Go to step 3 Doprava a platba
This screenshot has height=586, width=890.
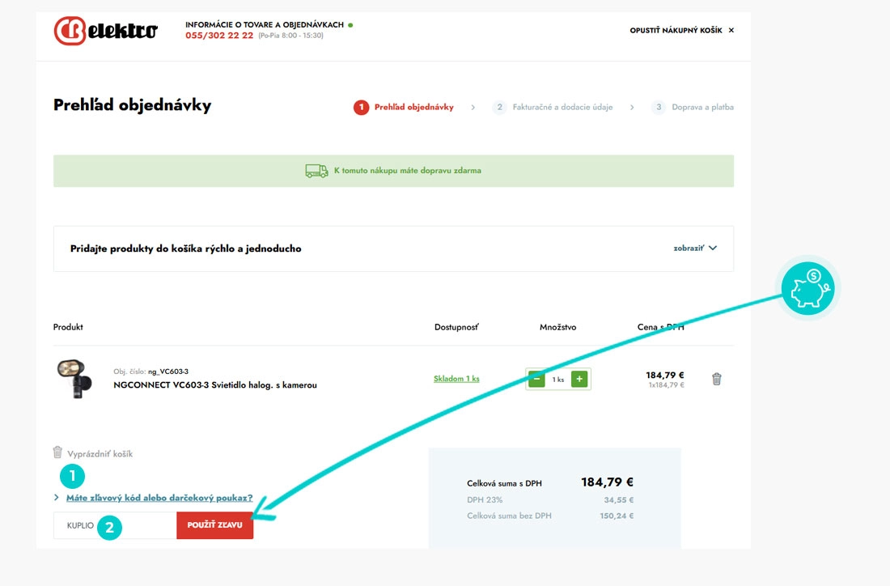click(x=693, y=107)
